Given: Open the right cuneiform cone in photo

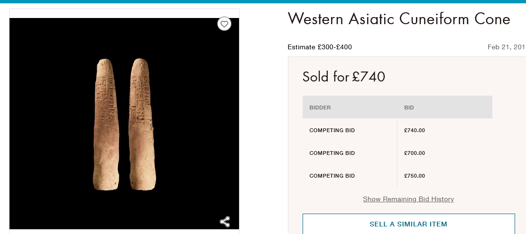Looking at the screenshot, I should coord(142,124).
